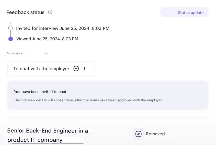Image resolution: width=216 pixels, height=145 pixels.
Task: Click the You have been invited to chat heading
Action: coord(40,92)
